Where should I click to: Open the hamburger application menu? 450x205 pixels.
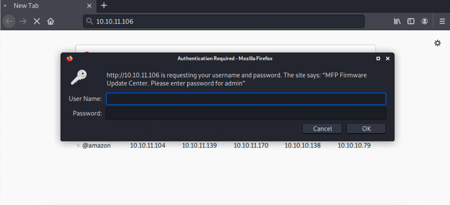tap(442, 21)
